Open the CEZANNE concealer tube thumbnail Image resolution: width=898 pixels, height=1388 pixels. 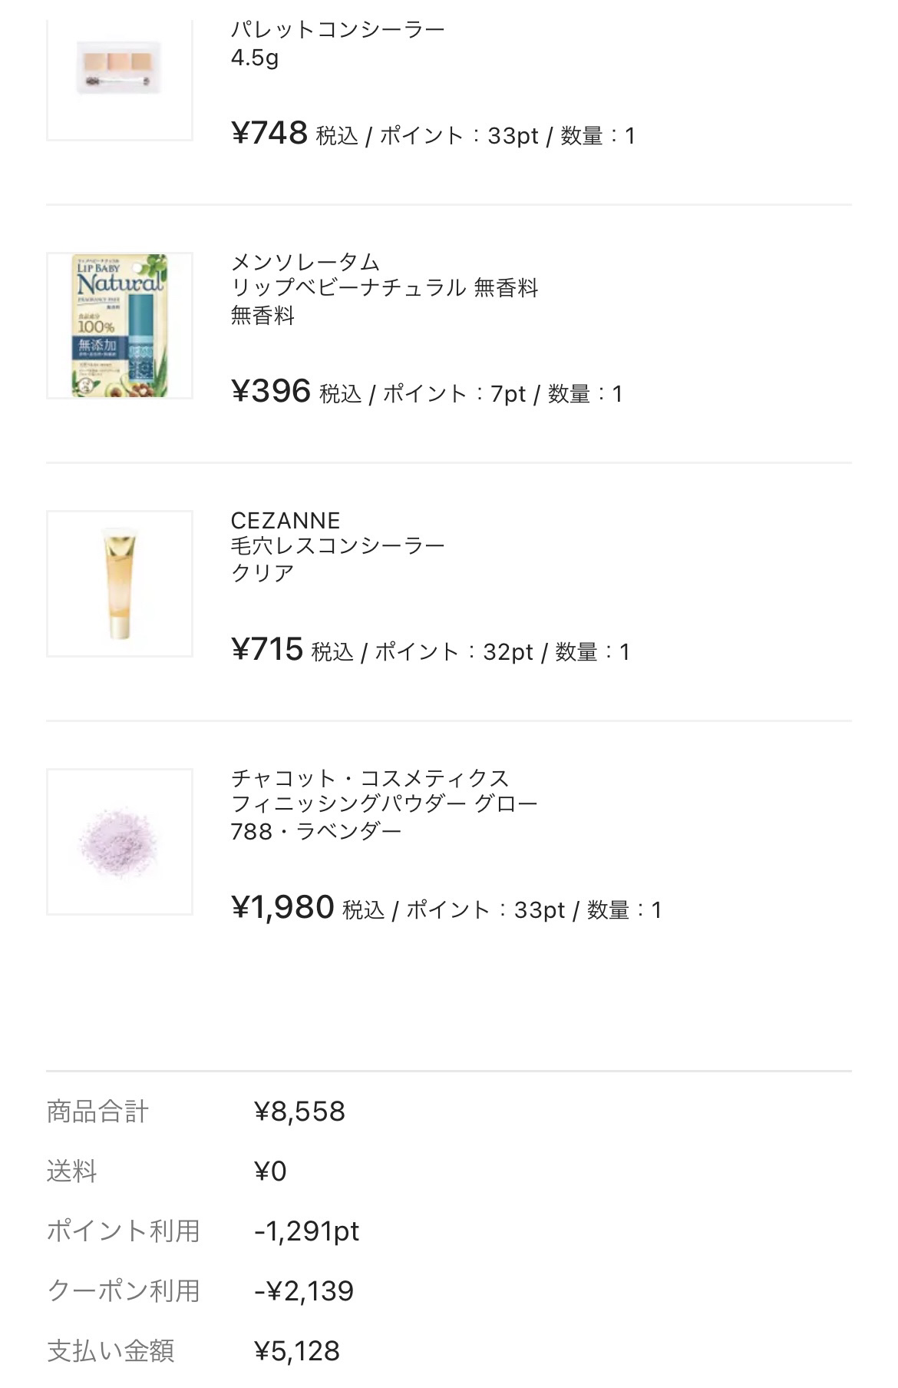coord(120,584)
